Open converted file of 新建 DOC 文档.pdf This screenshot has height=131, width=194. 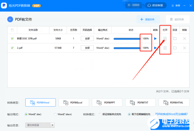click(x=165, y=38)
